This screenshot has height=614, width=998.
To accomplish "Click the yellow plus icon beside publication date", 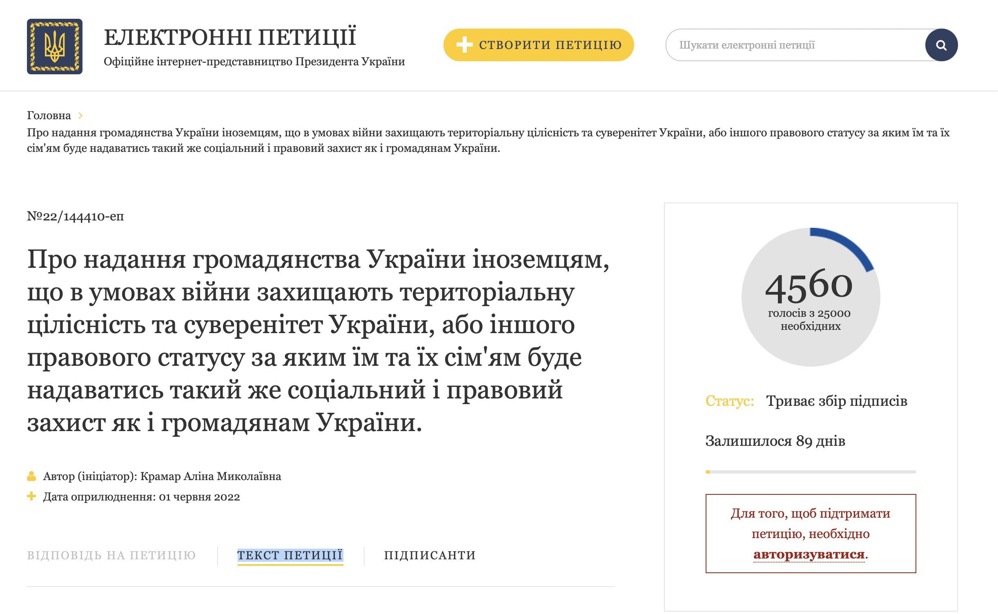I will coord(31,496).
